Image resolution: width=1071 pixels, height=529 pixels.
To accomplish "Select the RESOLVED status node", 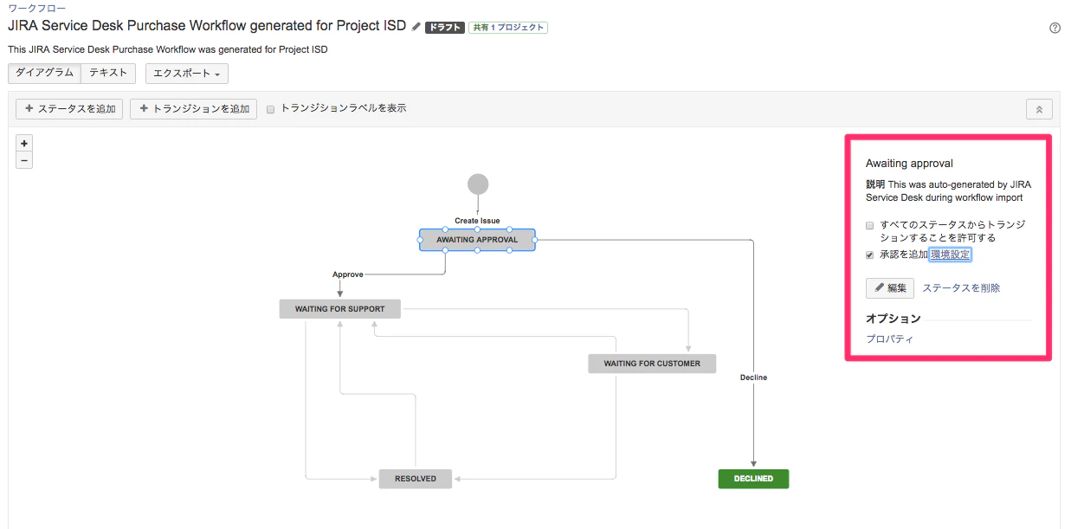I will click(x=416, y=478).
